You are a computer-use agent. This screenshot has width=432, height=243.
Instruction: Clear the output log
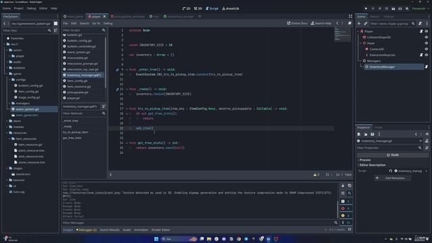coord(343,186)
